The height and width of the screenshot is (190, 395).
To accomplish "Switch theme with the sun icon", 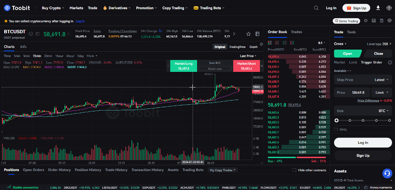I will tap(366, 21).
